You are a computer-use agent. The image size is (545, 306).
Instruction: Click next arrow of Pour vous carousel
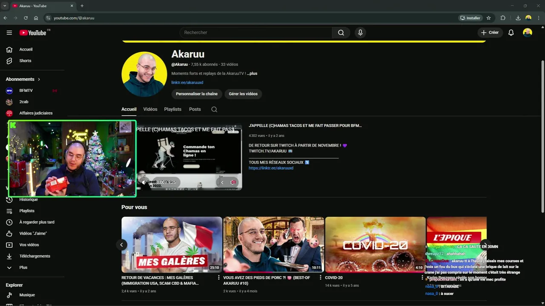485,244
